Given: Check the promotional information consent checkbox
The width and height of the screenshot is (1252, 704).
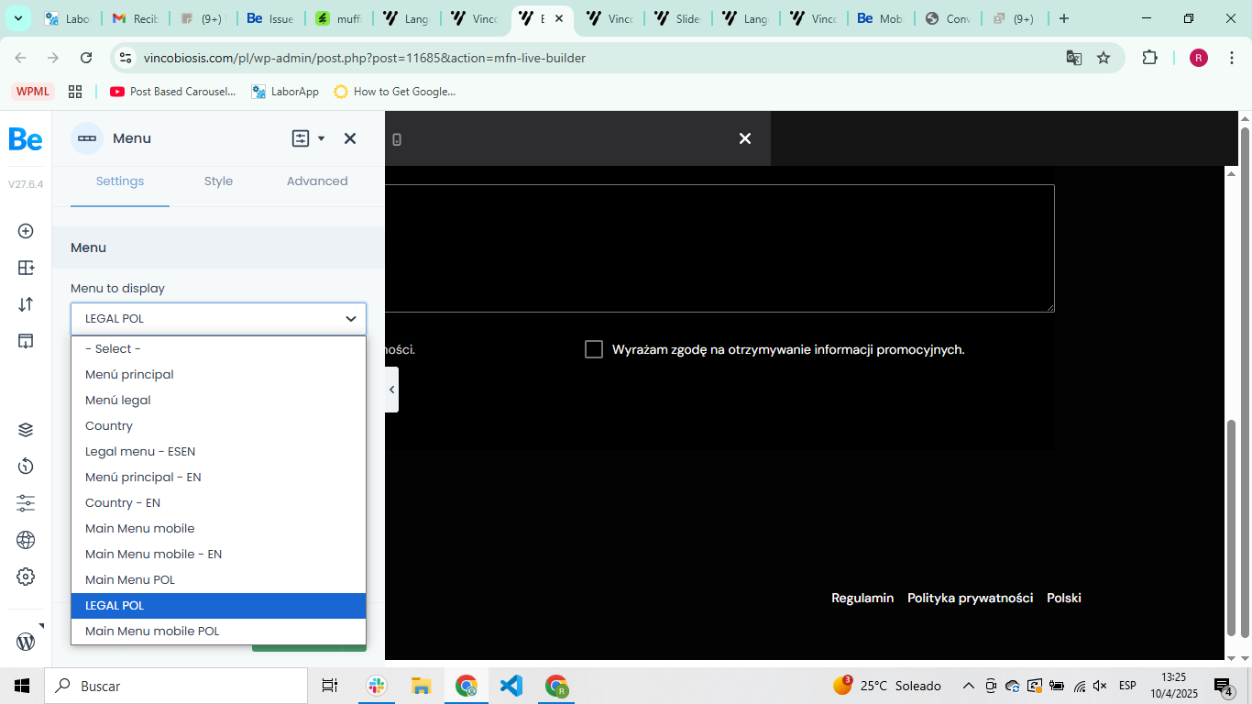Looking at the screenshot, I should coord(594,349).
